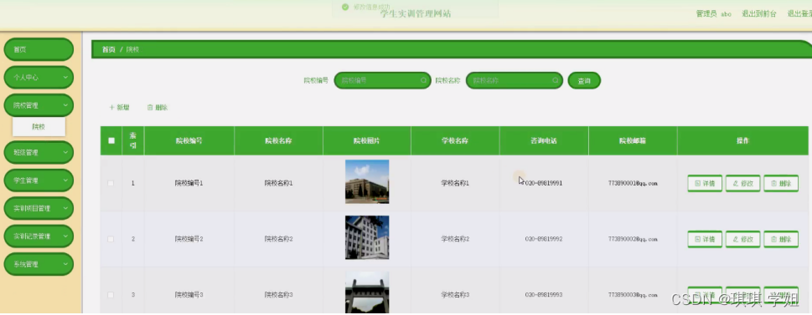Image resolution: width=812 pixels, height=315 pixels.
Task: Click cell 院校名称1
Action: pos(278,183)
